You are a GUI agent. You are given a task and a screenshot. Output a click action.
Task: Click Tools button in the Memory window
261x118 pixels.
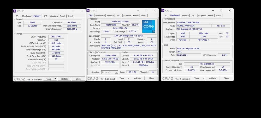point(49,79)
